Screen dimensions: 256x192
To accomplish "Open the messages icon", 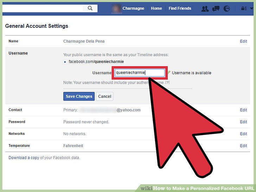I will (216, 8).
